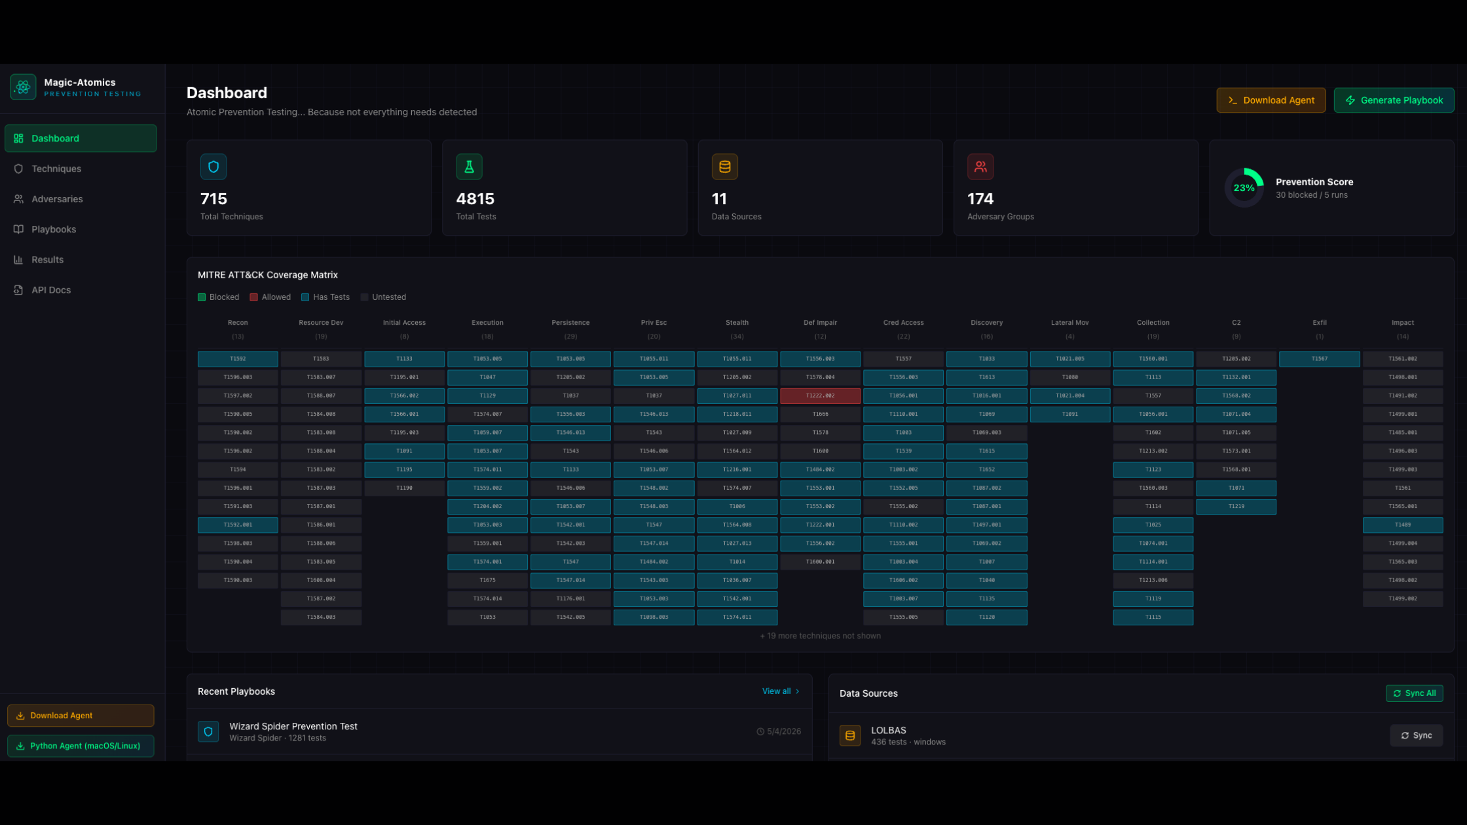Viewport: 1467px width, 825px height.
Task: Select the T1539 cell under Cred Access
Action: [x=903, y=451]
